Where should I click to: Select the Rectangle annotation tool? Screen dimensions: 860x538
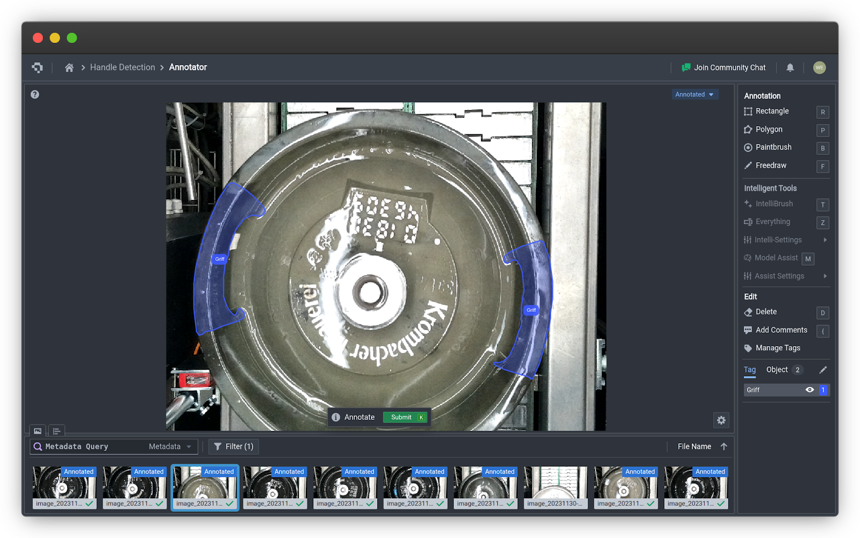772,111
